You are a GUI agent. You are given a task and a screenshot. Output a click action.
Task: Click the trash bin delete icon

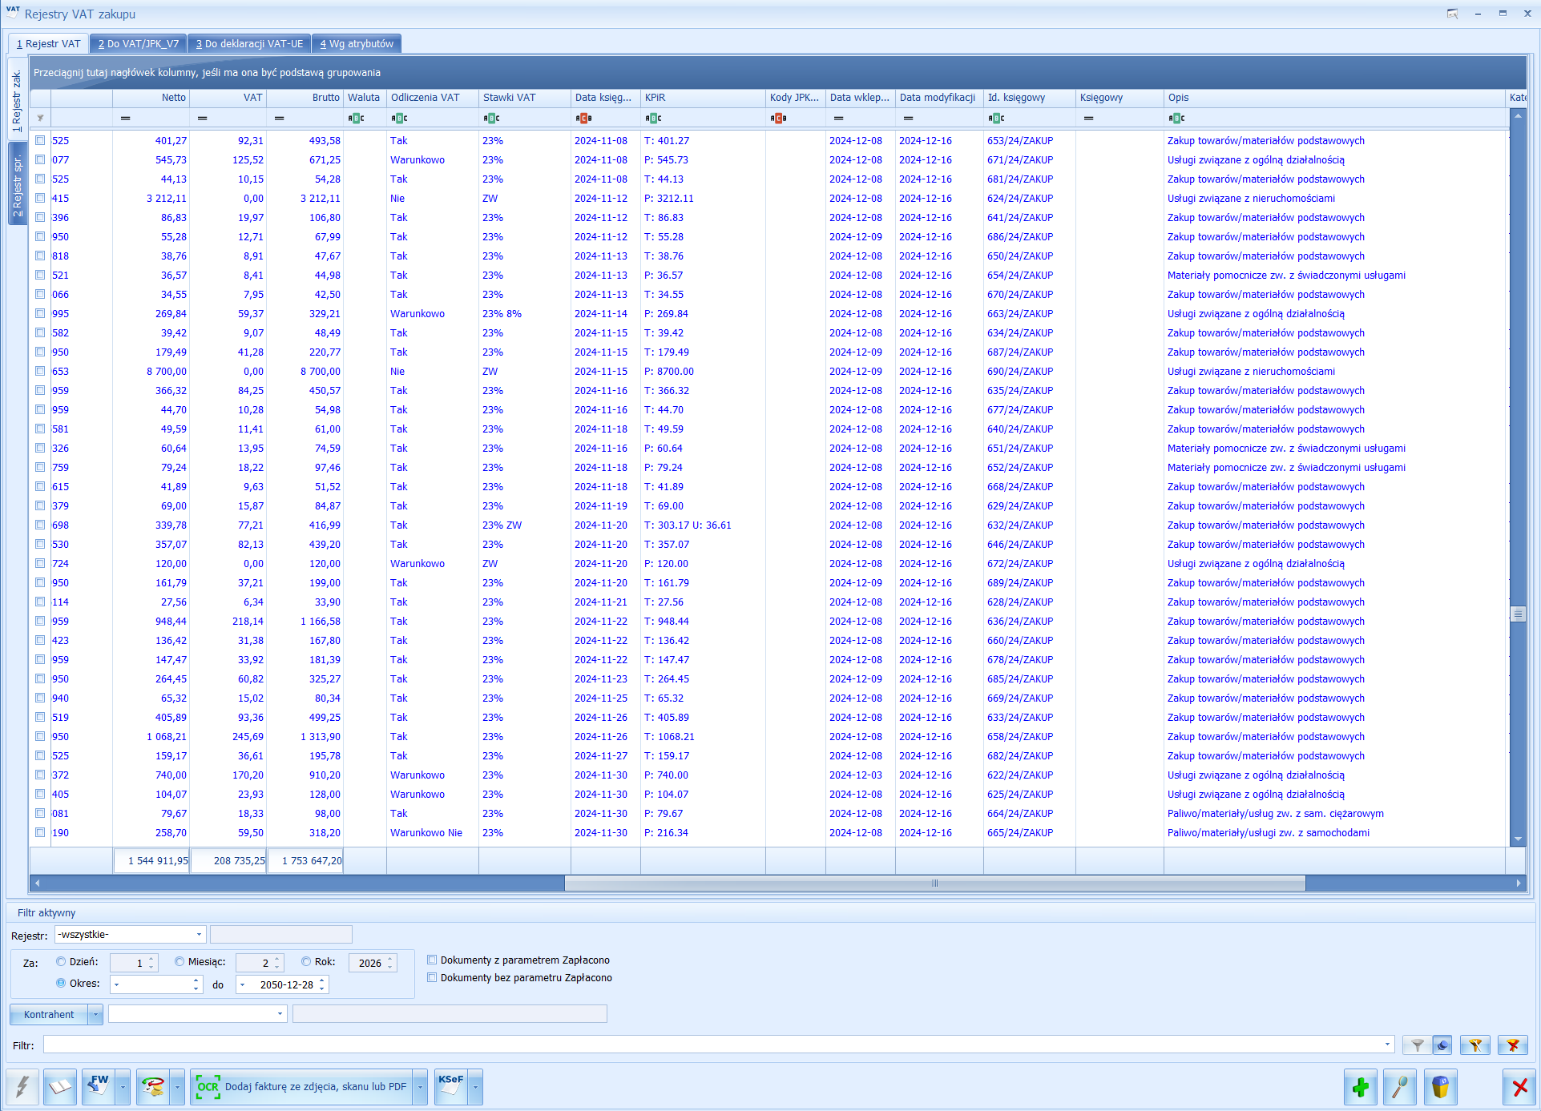tap(1439, 1087)
